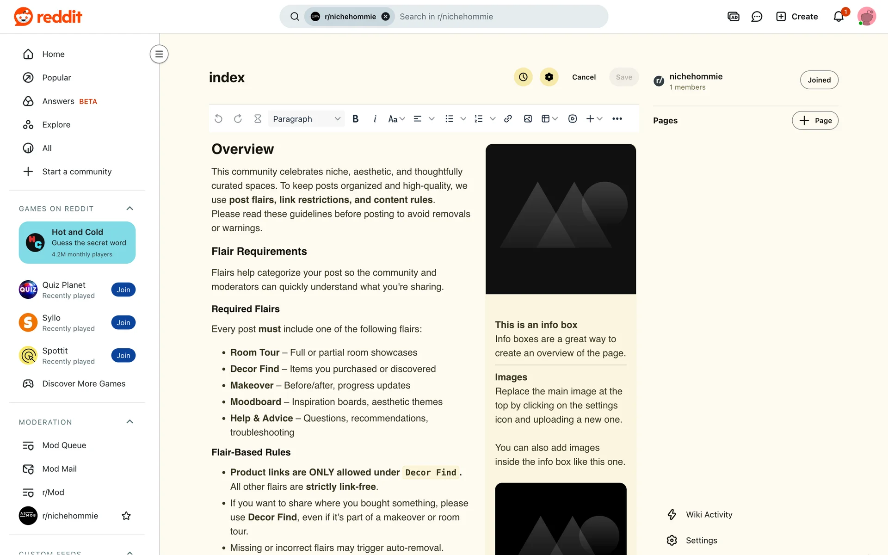Open the notifications bell
The width and height of the screenshot is (888, 555).
tap(839, 17)
